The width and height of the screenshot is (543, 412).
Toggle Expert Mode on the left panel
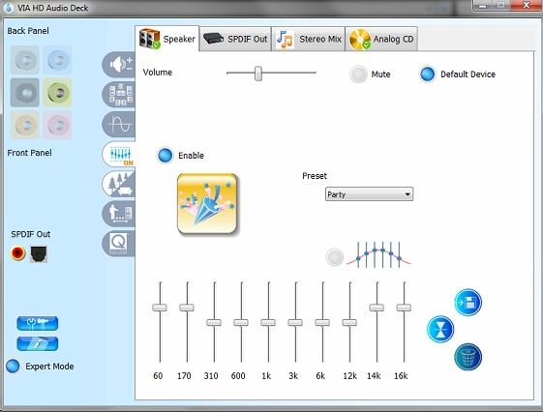[x=13, y=367]
